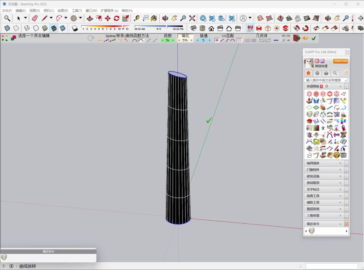Open the 3D Warehouse icon
The width and height of the screenshot is (364, 270).
(203, 18)
